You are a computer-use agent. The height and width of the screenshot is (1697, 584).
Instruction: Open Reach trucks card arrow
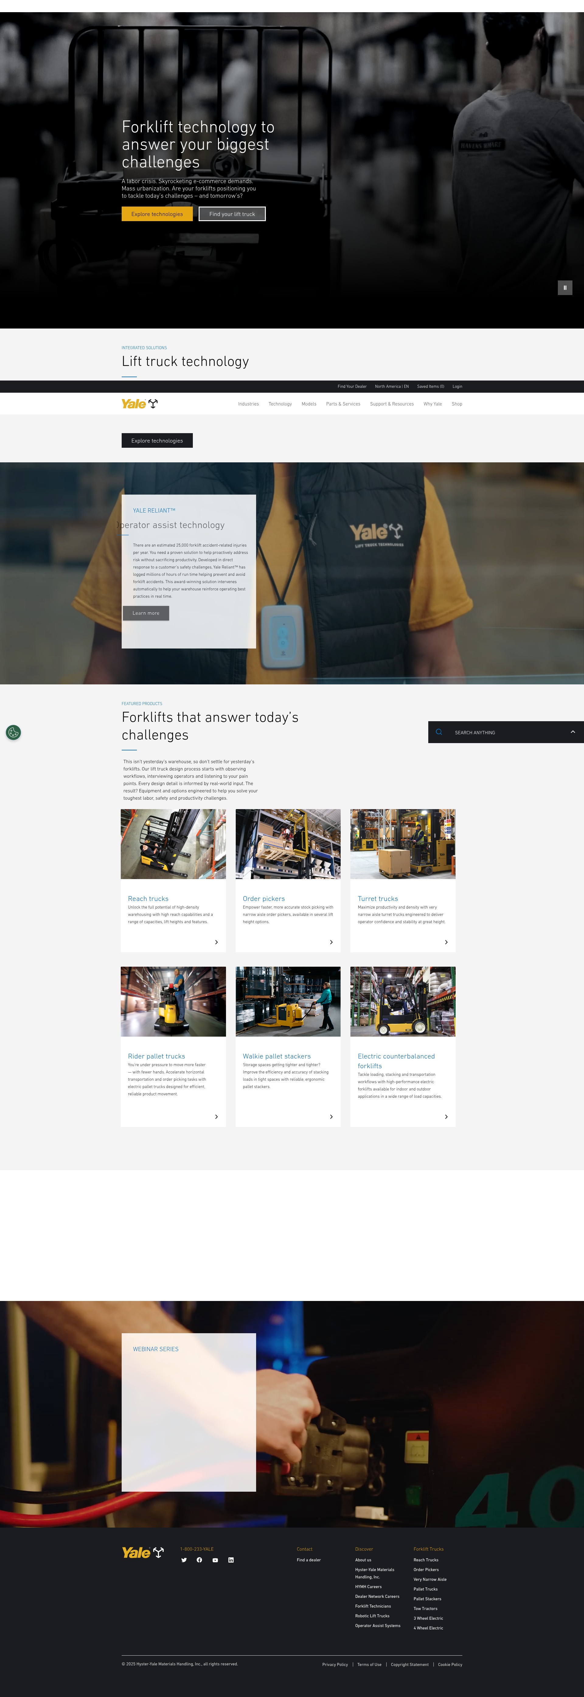coord(217,942)
